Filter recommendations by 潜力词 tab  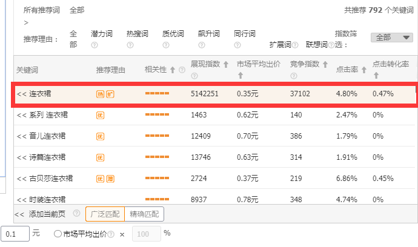click(x=101, y=34)
